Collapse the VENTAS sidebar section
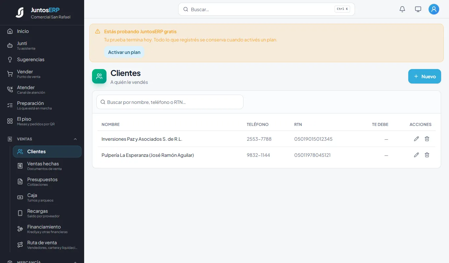The image size is (449, 263). (x=75, y=139)
